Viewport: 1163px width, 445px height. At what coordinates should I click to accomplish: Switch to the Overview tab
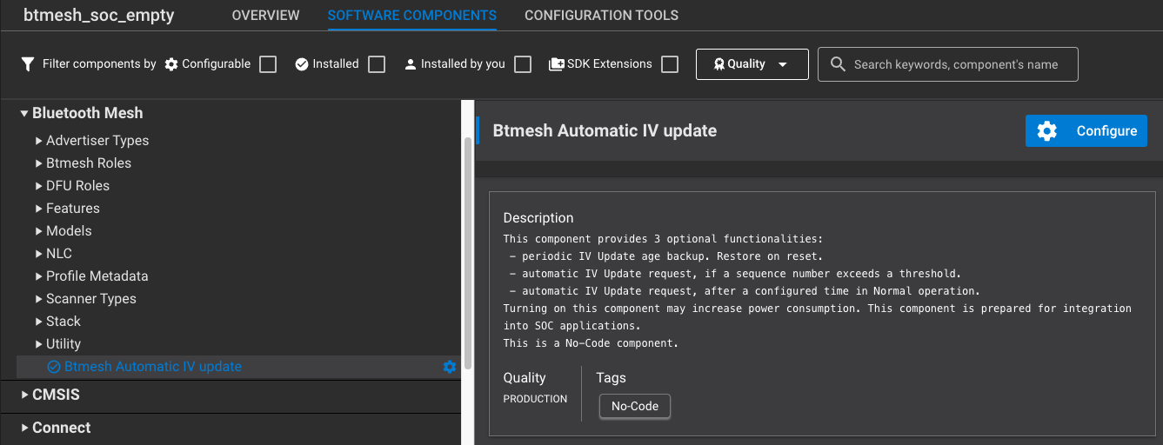265,16
